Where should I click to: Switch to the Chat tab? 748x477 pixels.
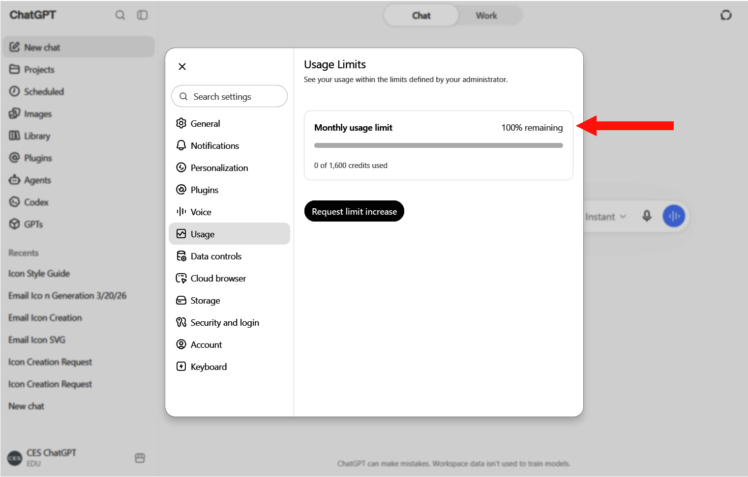(421, 15)
